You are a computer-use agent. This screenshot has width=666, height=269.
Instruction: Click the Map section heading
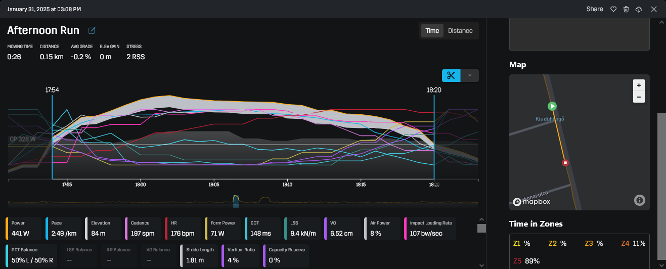coord(517,65)
